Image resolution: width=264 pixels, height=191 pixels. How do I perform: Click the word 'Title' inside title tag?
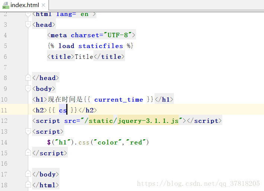tap(84, 57)
